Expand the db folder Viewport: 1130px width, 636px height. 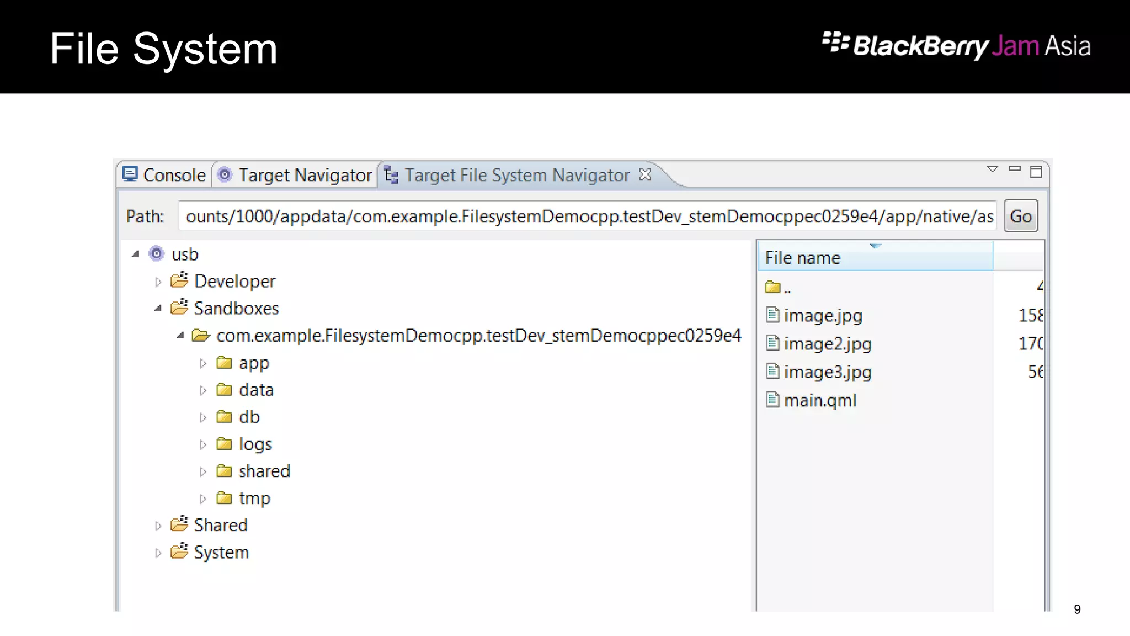click(x=203, y=417)
